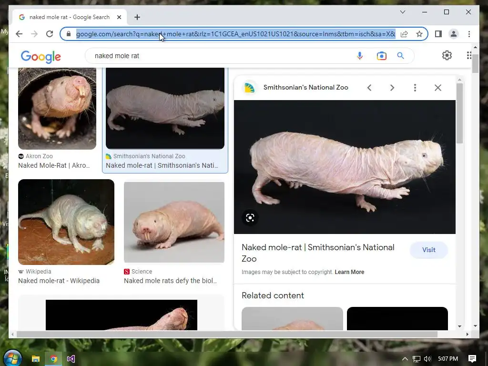Click the large mole-rat preview image
The image size is (488, 366).
pyautogui.click(x=345, y=167)
